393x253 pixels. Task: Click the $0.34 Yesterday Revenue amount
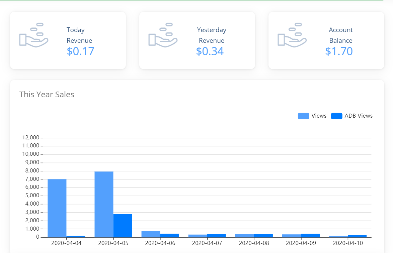pyautogui.click(x=210, y=51)
